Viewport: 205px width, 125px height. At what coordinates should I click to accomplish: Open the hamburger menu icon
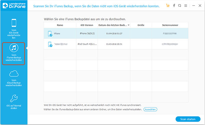click(x=186, y=5)
